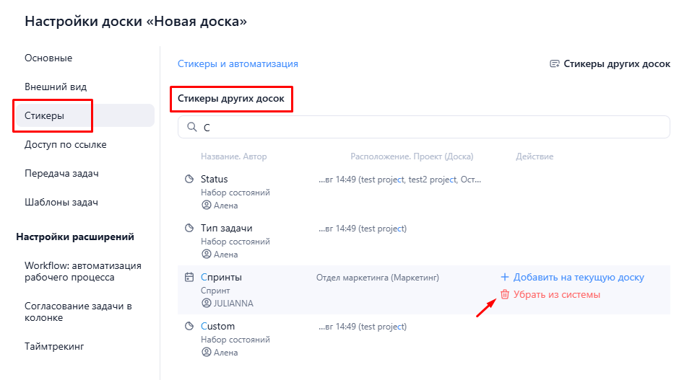Screen dimensions: 679x380
Task: Click the icon next to top-right Стикеры других досок
Action: click(555, 63)
